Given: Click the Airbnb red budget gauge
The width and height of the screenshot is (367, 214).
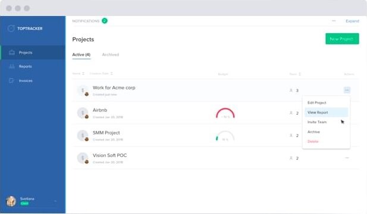Looking at the screenshot, I should coord(225,113).
